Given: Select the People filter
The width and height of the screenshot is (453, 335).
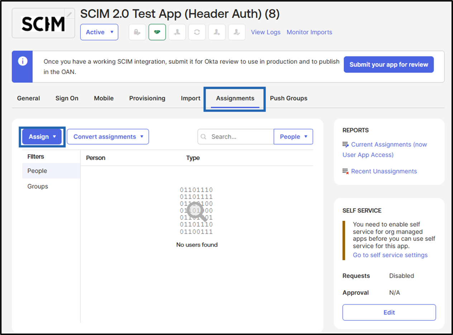Looking at the screenshot, I should tap(51, 171).
